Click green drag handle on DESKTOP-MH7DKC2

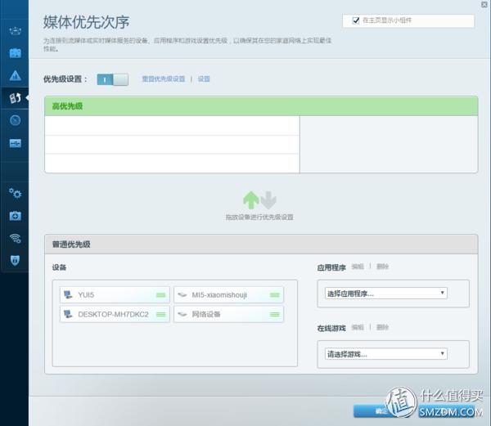160,314
